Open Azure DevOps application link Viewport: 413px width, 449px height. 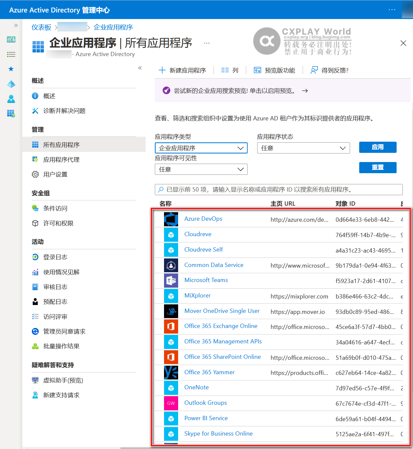click(x=203, y=219)
